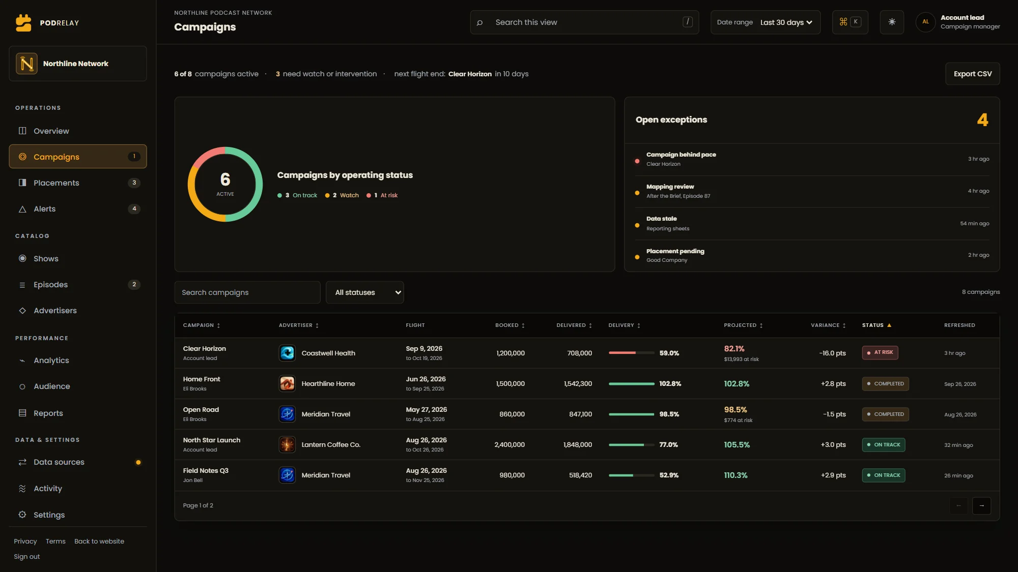Click the Privacy link

click(25, 541)
